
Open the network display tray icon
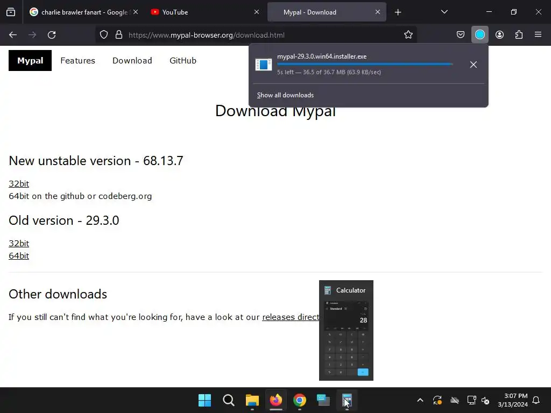(471, 400)
